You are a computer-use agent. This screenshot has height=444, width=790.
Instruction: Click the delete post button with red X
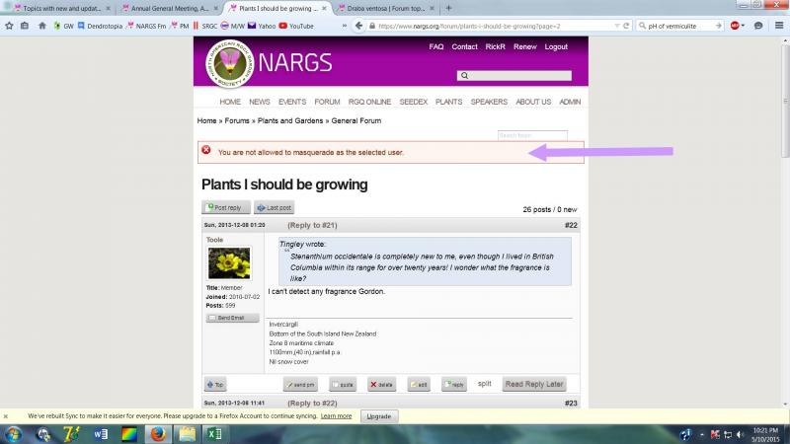click(x=382, y=385)
